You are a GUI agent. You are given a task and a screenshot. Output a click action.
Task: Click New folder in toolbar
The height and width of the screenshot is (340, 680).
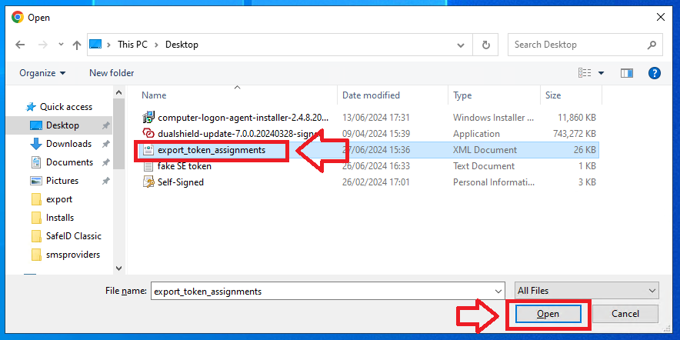[x=112, y=73]
